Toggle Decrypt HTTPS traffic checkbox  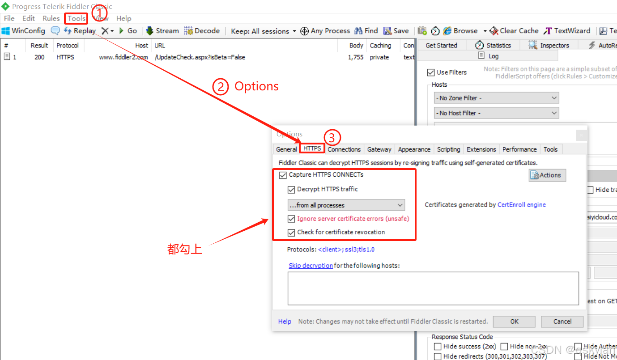click(x=291, y=189)
